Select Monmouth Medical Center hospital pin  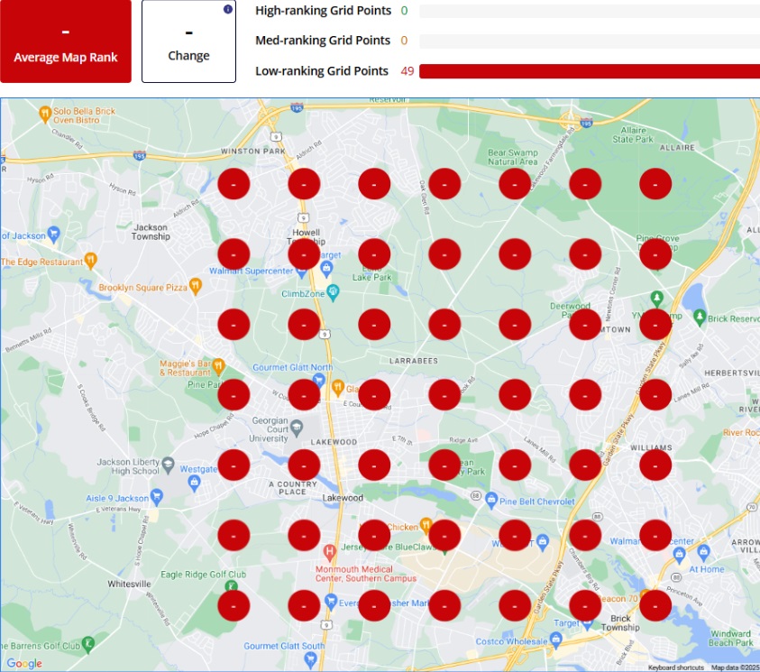[x=330, y=552]
